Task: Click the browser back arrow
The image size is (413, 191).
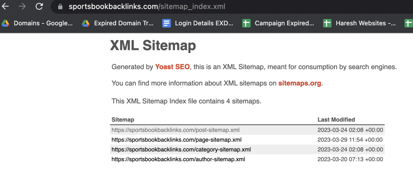Action: 6,6
